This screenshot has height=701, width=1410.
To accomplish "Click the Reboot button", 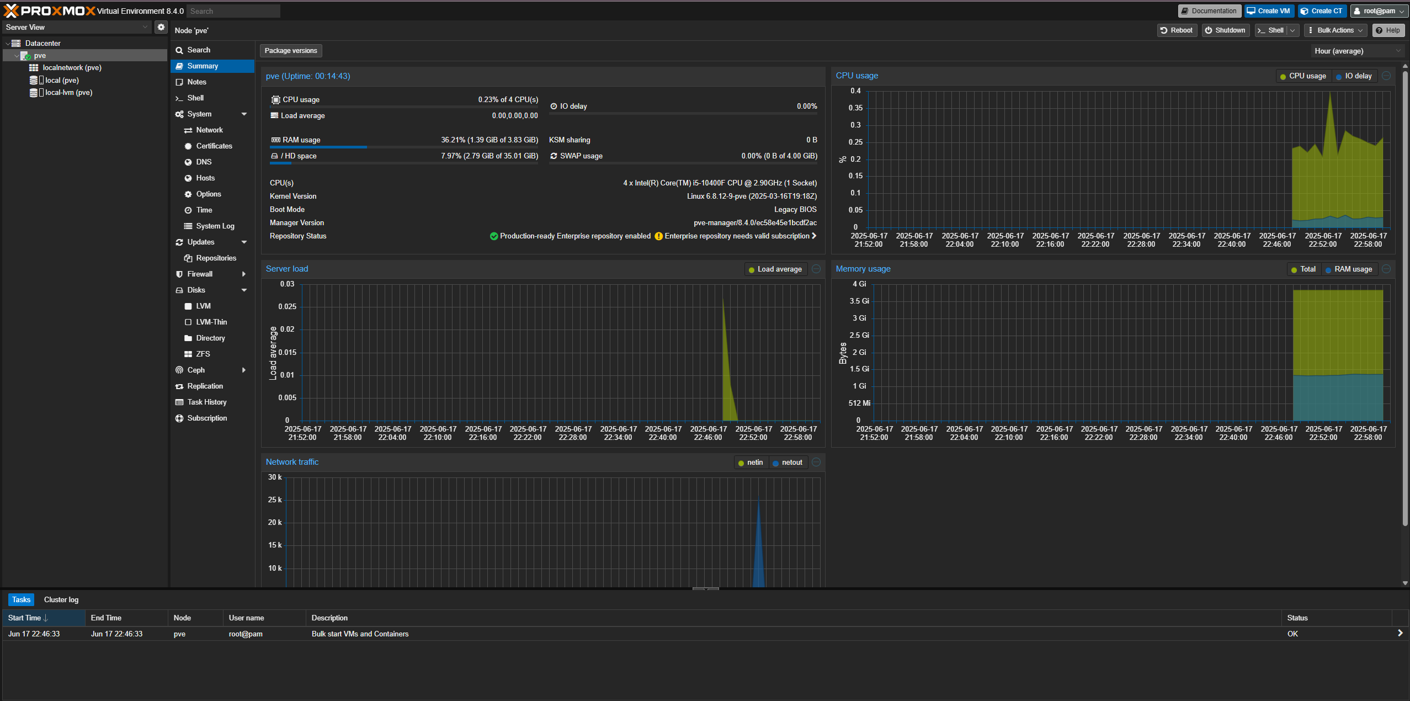I will tap(1177, 30).
